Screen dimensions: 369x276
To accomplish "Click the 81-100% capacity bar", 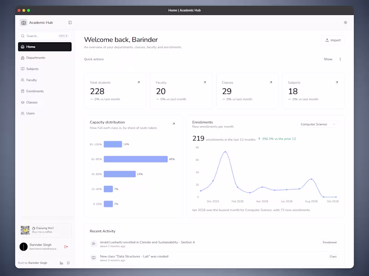I will pyautogui.click(x=113, y=144).
